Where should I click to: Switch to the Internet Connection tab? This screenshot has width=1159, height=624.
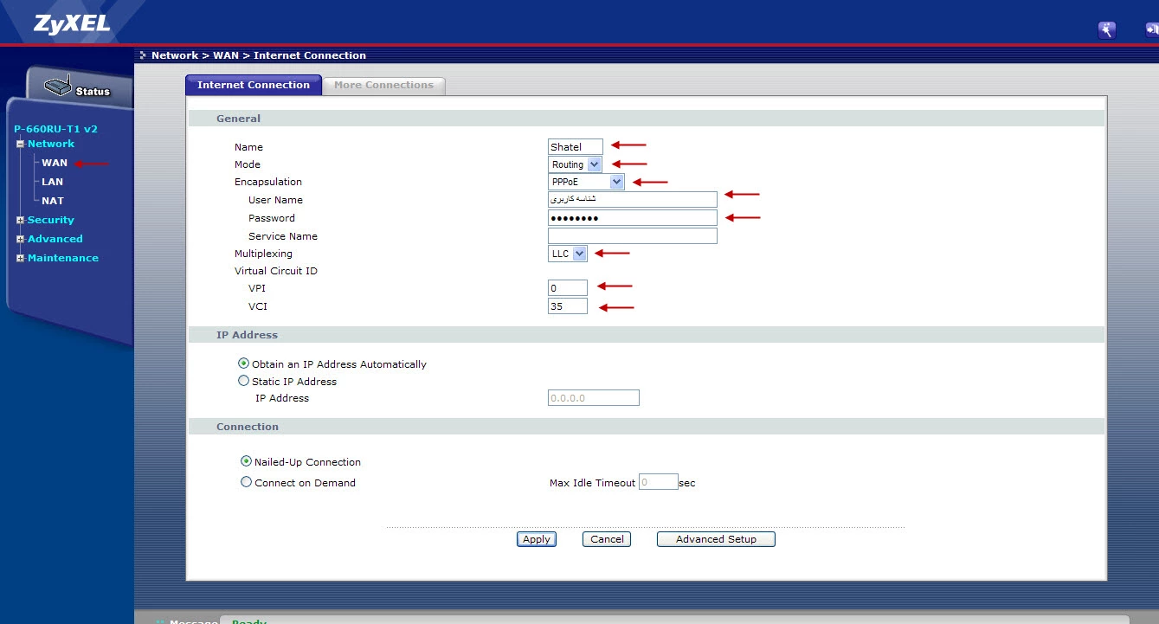pos(254,85)
